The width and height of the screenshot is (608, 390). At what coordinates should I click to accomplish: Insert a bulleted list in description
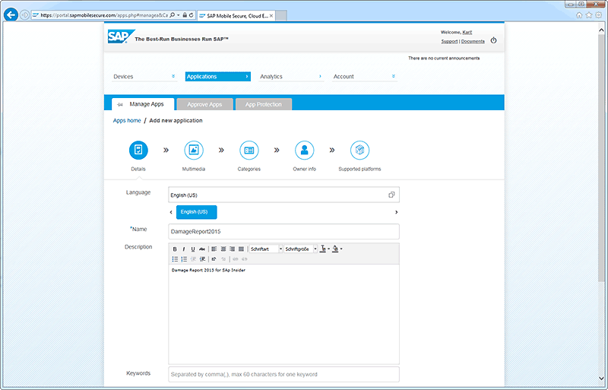point(175,259)
